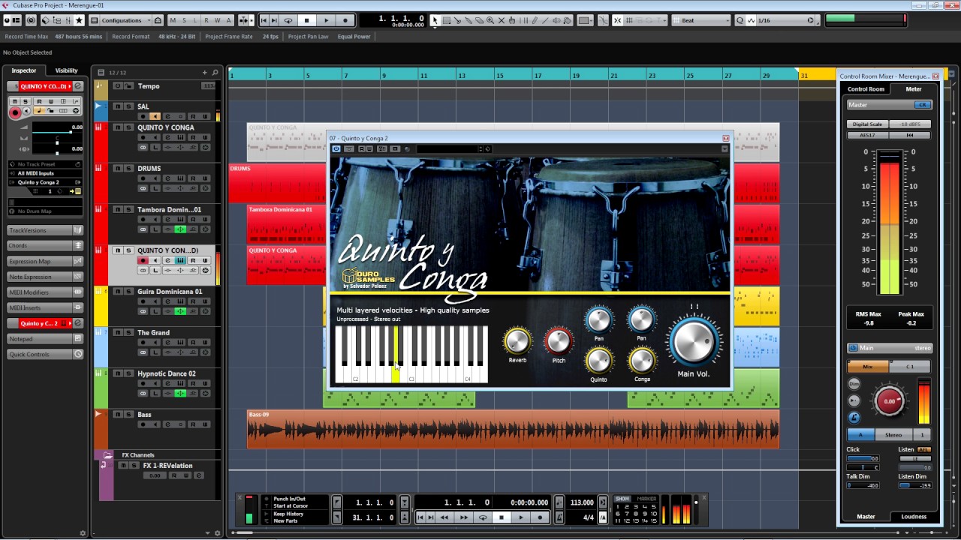
Task: Open the Control Room tab
Action: (866, 88)
